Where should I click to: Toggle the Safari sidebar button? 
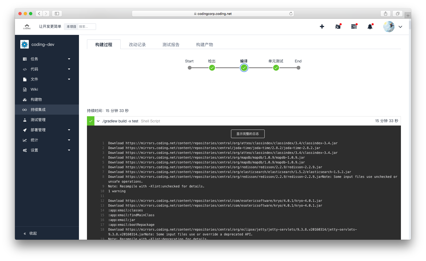[57, 14]
